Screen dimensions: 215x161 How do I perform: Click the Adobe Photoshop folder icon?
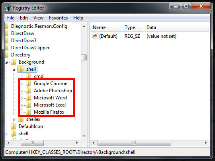pos(28,91)
